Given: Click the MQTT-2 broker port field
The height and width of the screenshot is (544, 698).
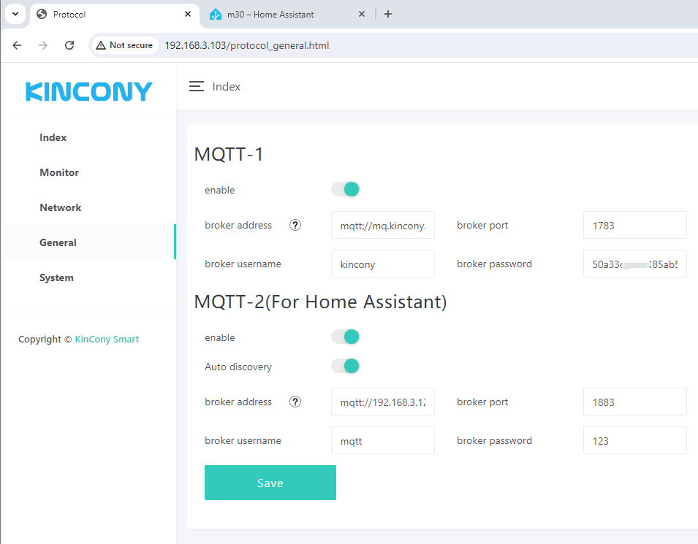Looking at the screenshot, I should [634, 402].
